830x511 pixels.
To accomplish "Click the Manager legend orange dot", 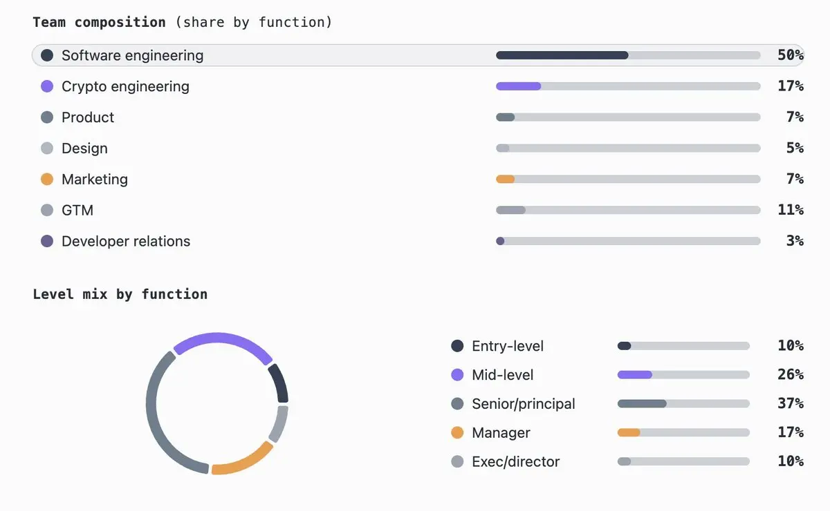I will pyautogui.click(x=457, y=433).
